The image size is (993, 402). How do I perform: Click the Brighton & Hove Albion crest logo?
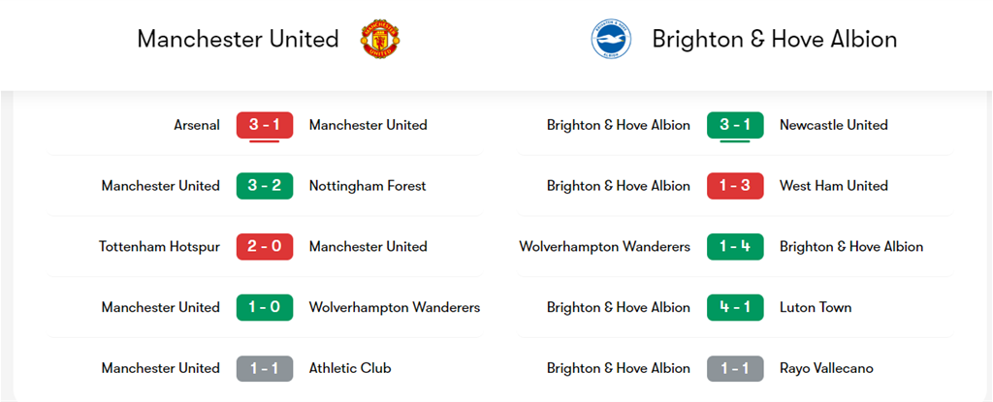click(611, 40)
